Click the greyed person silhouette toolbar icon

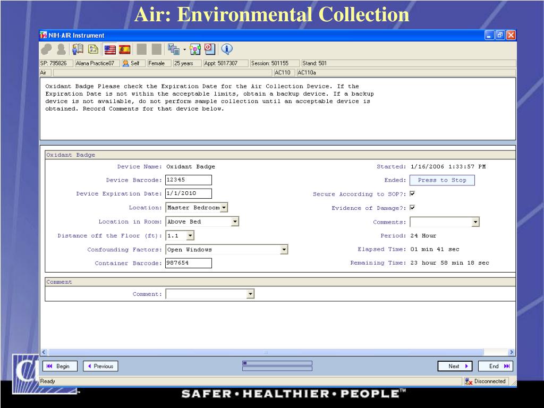(62, 49)
